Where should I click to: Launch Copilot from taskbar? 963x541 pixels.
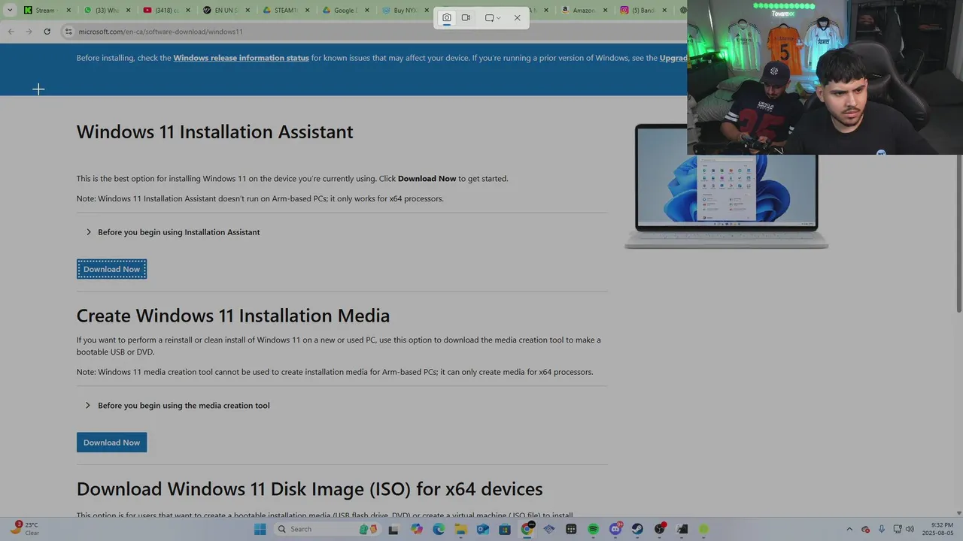(x=417, y=529)
